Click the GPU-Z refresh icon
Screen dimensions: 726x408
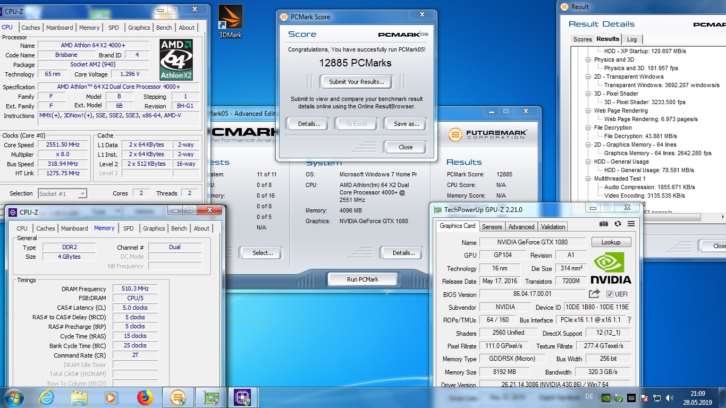(x=618, y=224)
